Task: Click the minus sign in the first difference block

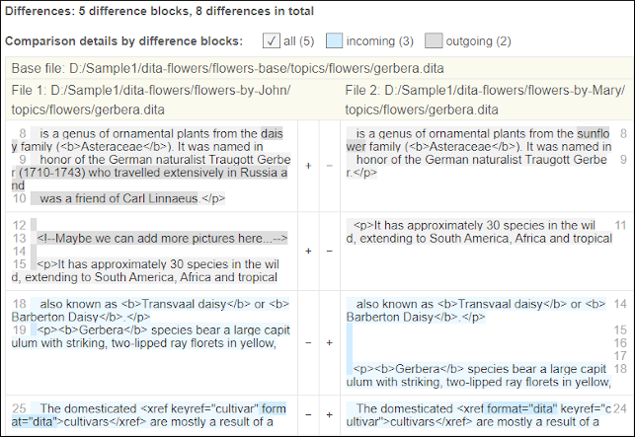Action: [x=329, y=165]
